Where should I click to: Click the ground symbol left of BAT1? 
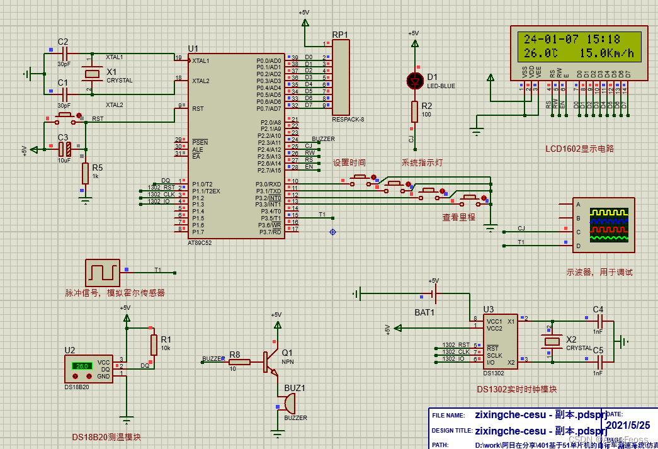coord(356,293)
